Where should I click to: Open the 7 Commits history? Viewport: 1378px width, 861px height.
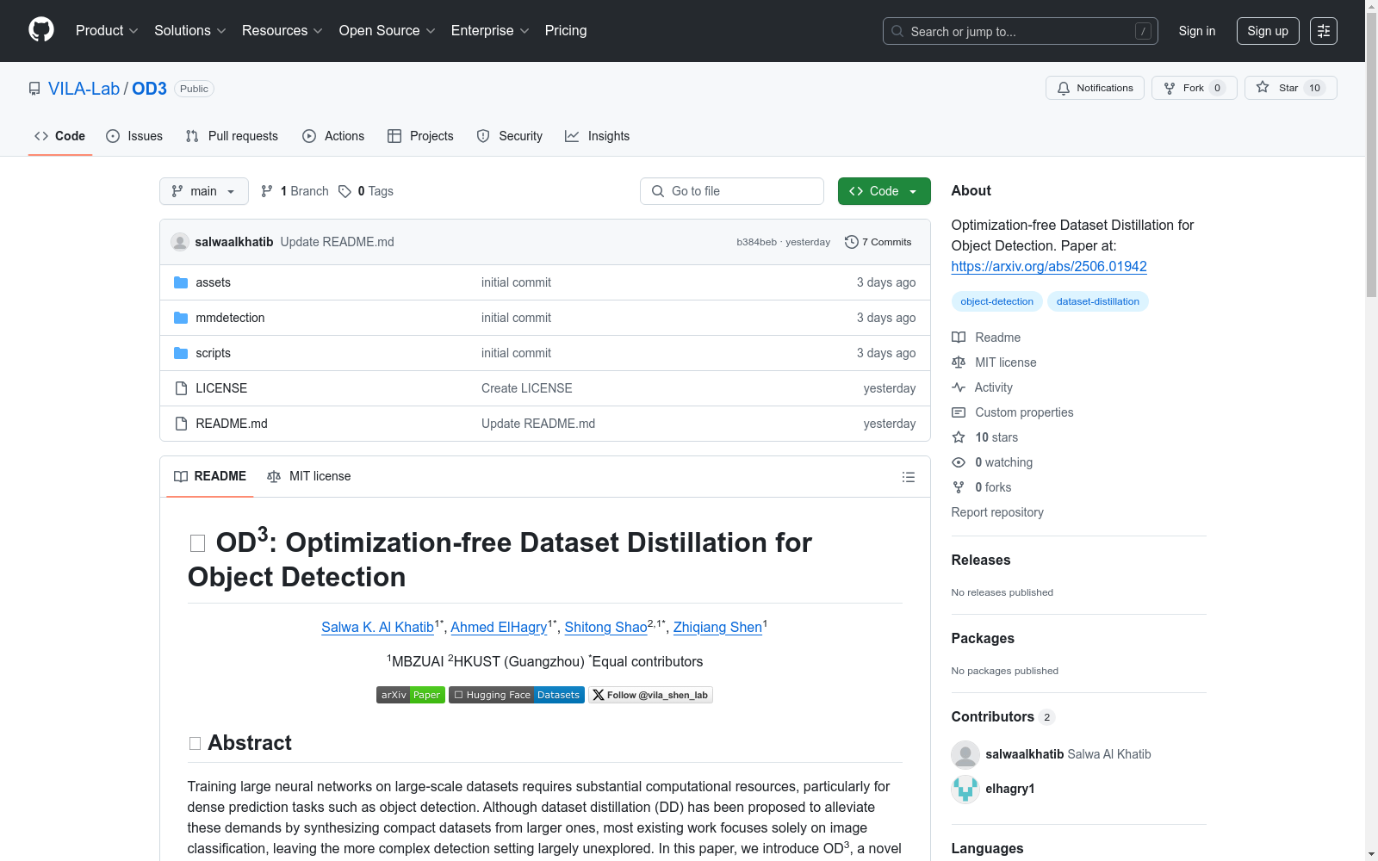pyautogui.click(x=878, y=242)
